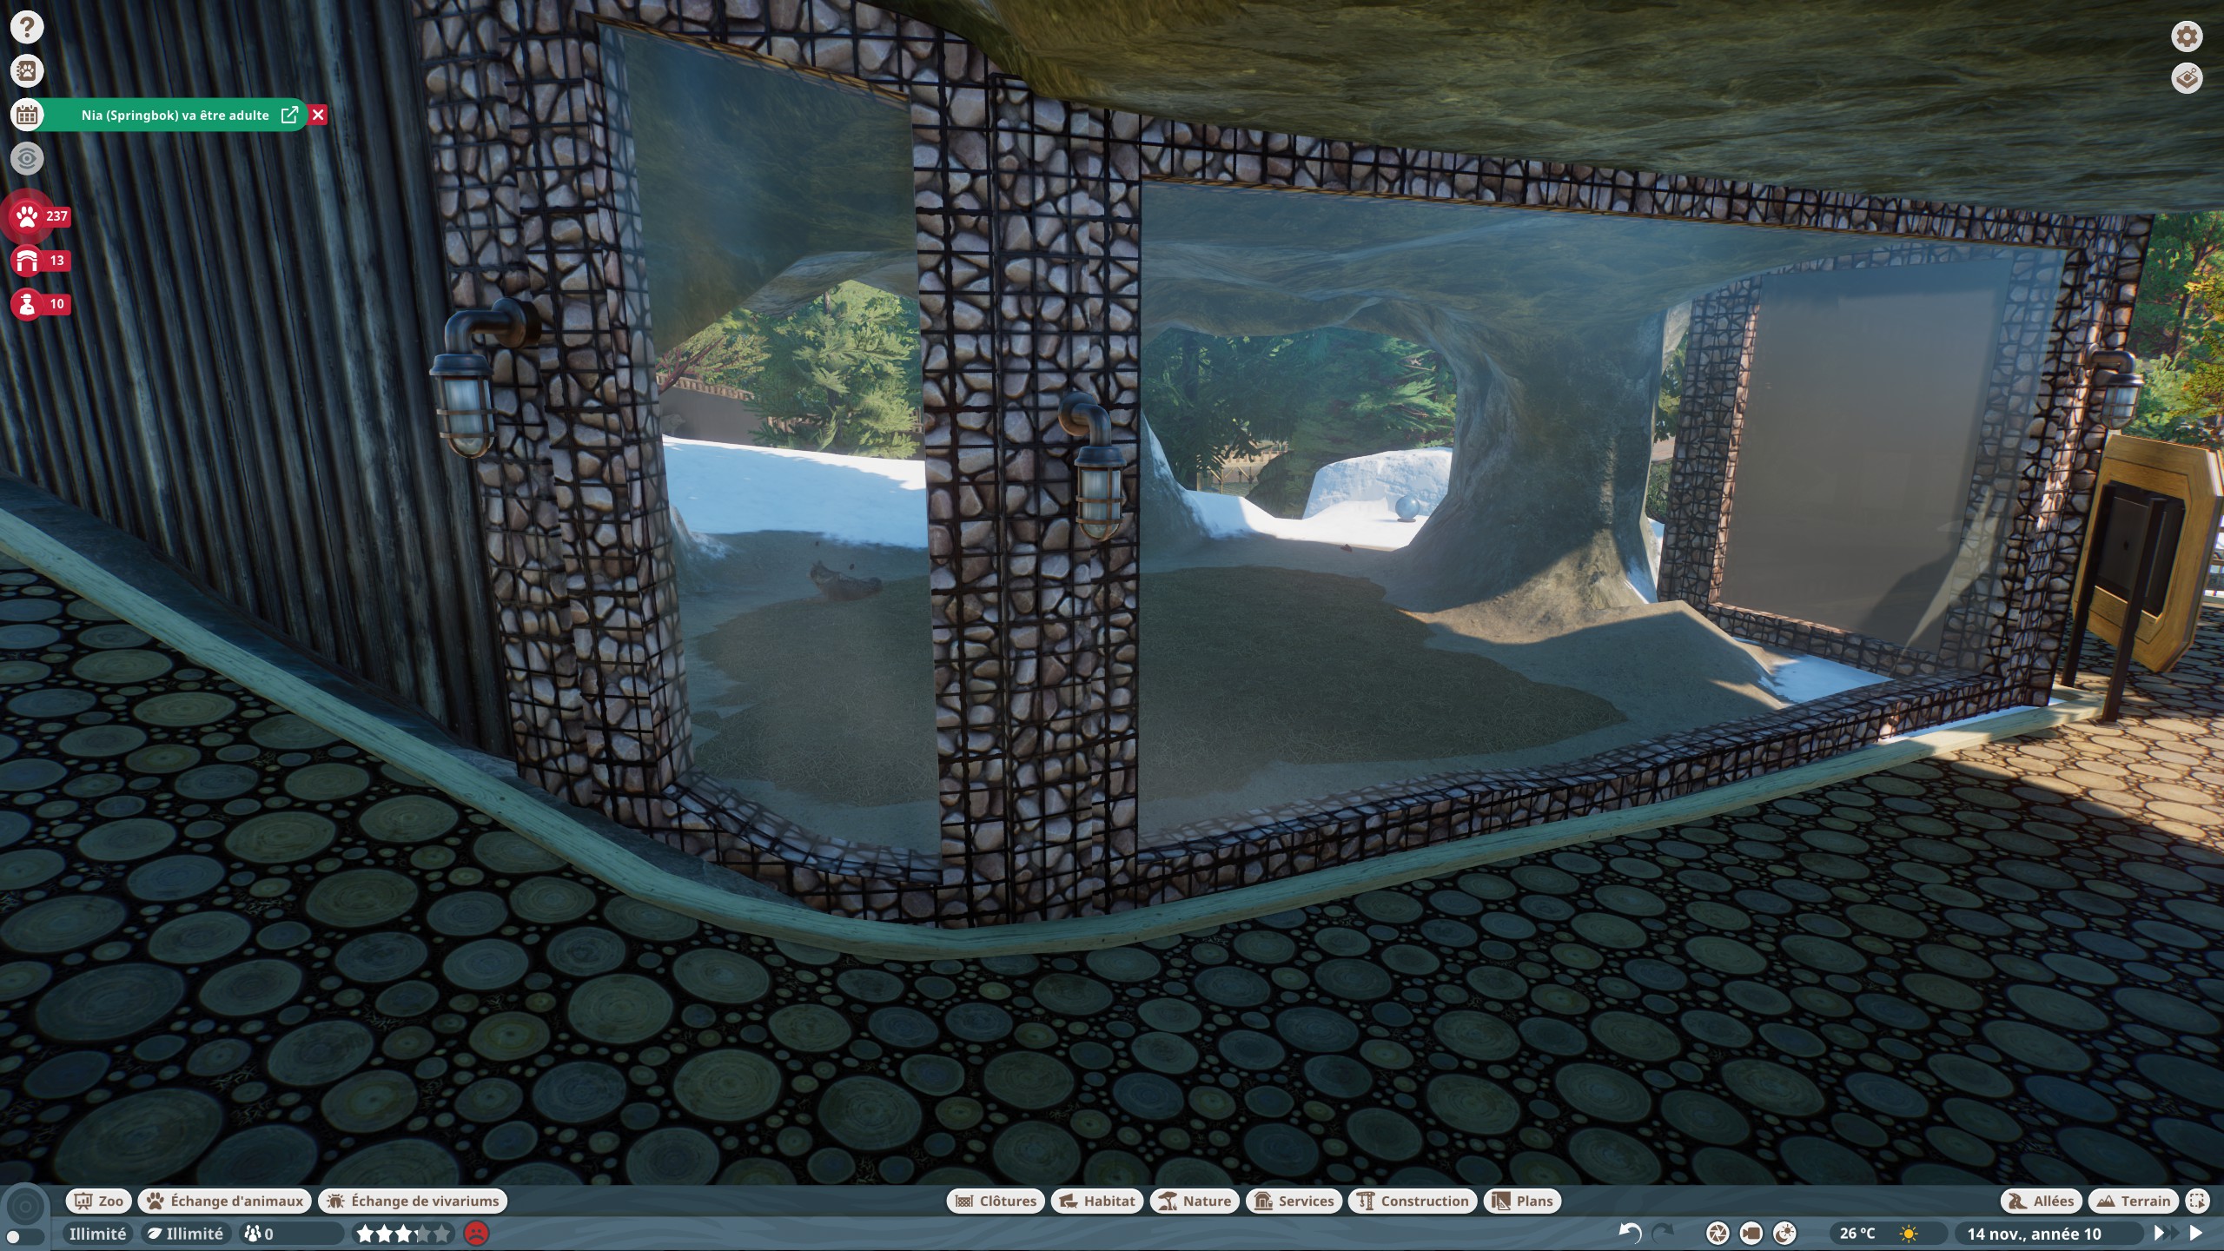Open the Services build menu
Screen dimensions: 2224x1251
click(x=1294, y=1201)
